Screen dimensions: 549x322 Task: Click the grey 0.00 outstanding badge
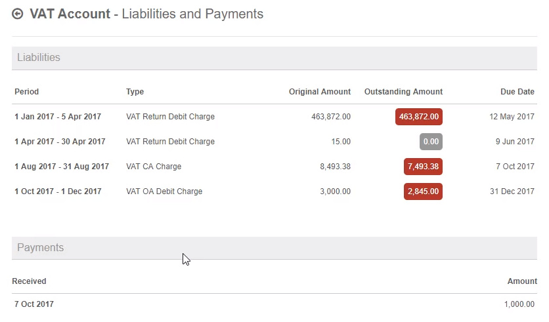click(431, 142)
